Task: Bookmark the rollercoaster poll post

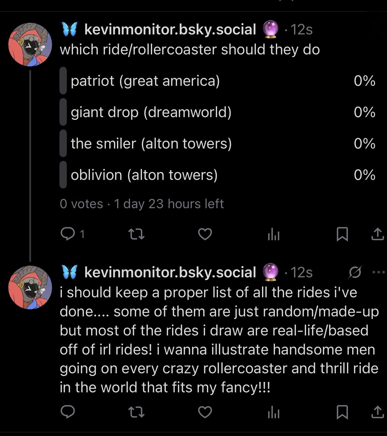Action: tap(342, 234)
